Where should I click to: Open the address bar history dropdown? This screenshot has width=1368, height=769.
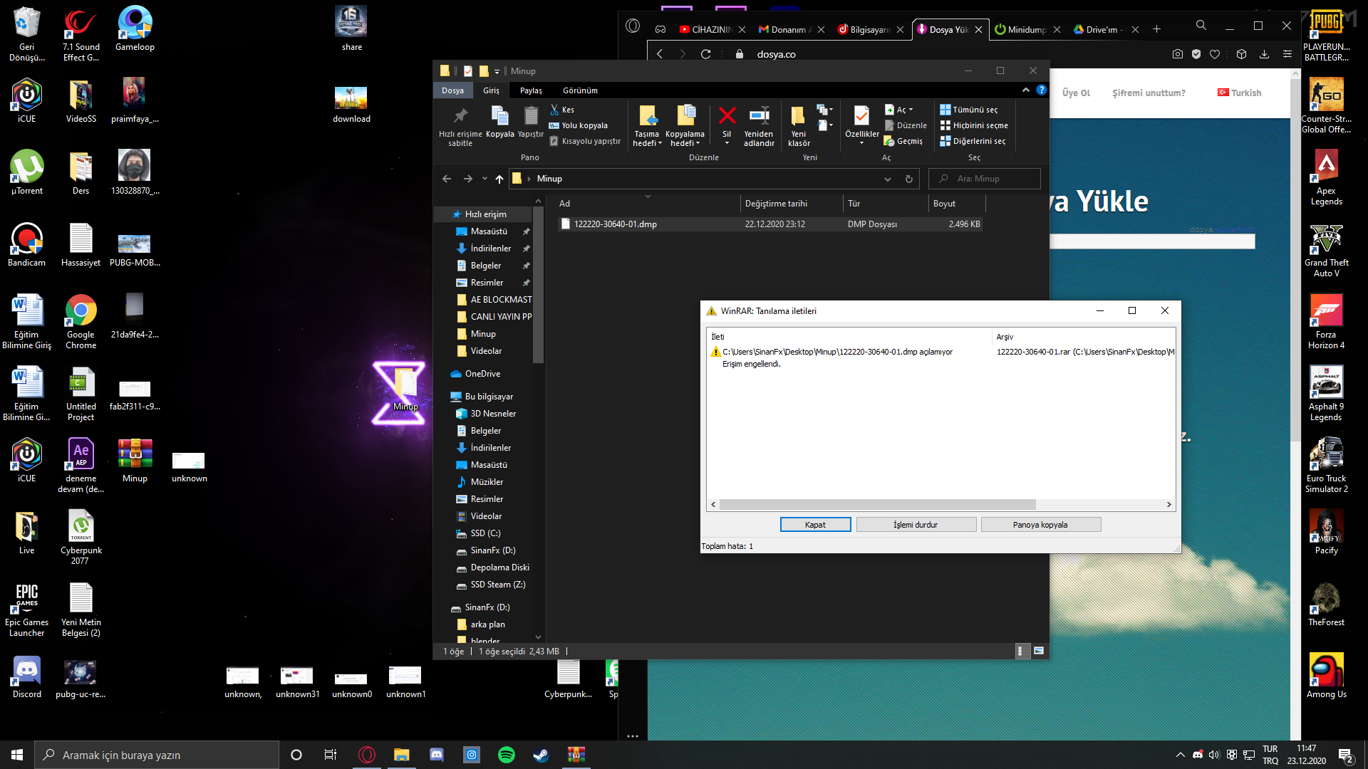pos(888,179)
